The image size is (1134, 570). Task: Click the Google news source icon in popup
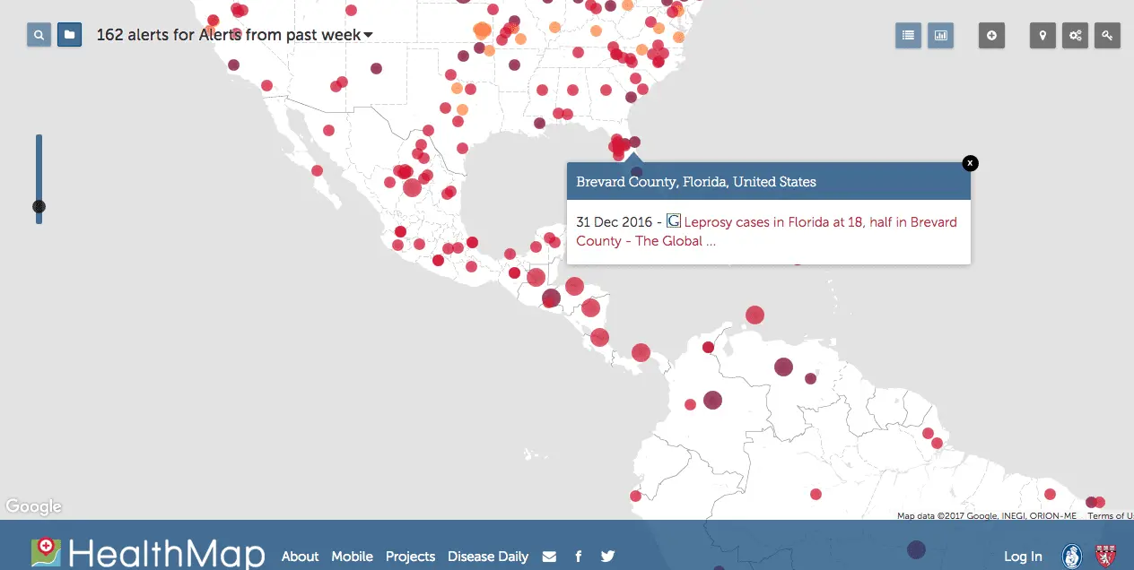point(674,220)
